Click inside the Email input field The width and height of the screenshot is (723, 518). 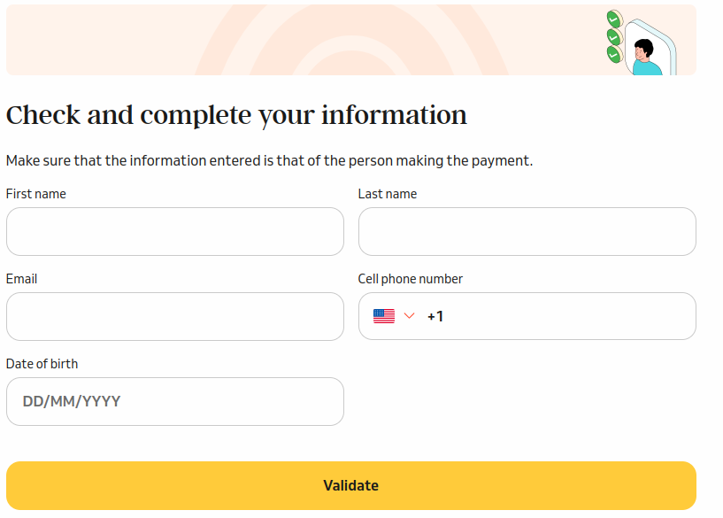click(x=174, y=316)
